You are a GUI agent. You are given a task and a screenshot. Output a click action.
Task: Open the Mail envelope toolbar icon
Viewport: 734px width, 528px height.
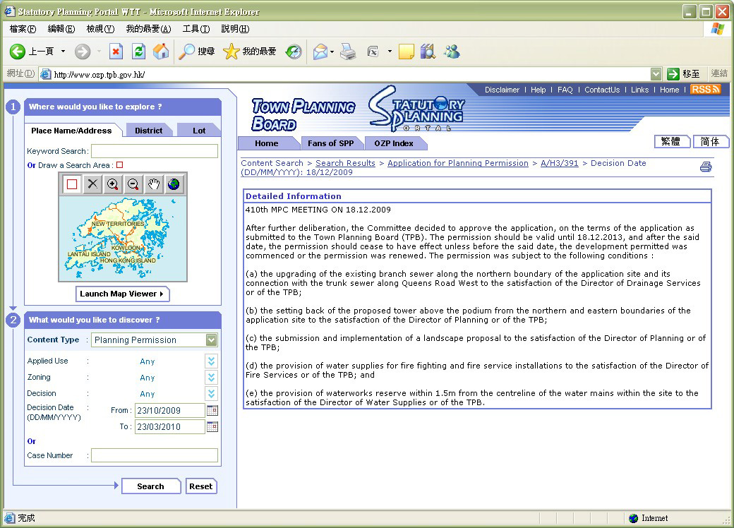tap(320, 52)
